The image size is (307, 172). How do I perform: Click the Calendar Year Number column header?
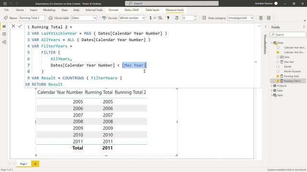click(60, 92)
